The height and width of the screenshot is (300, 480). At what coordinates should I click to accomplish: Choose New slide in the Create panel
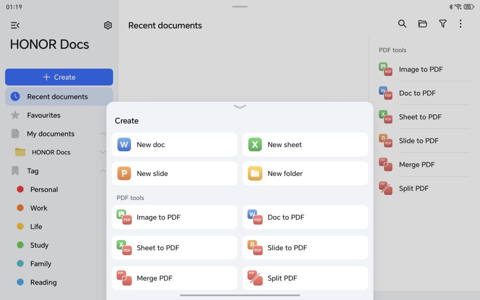pyautogui.click(x=174, y=173)
